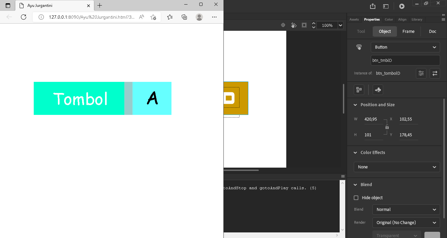Switch to the Library panel tab
The height and width of the screenshot is (238, 447).
click(x=417, y=19)
